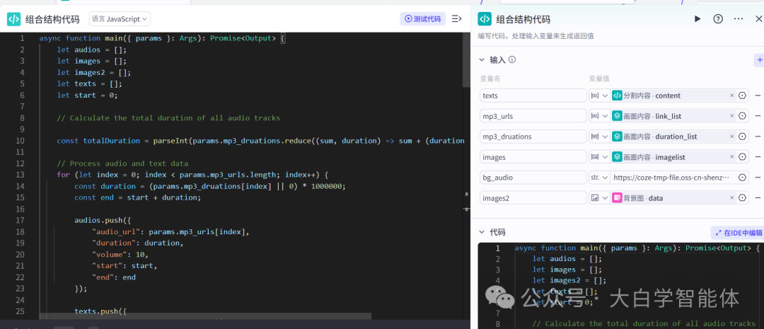Open help for 组合结构代码 node
764x329 pixels.
[718, 19]
